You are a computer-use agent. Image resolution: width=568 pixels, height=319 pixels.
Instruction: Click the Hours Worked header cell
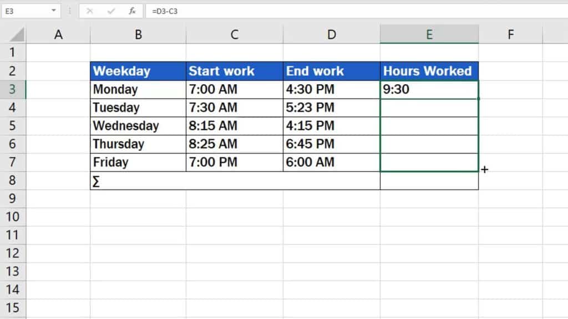(429, 71)
